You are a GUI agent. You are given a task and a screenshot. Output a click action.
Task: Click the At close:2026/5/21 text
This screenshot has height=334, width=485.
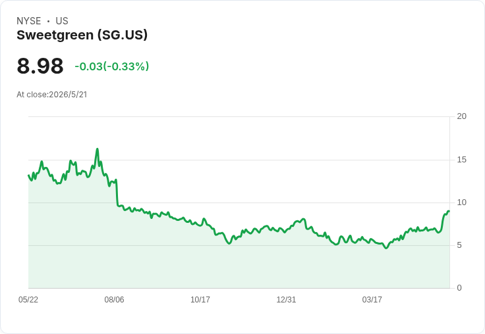pos(52,95)
